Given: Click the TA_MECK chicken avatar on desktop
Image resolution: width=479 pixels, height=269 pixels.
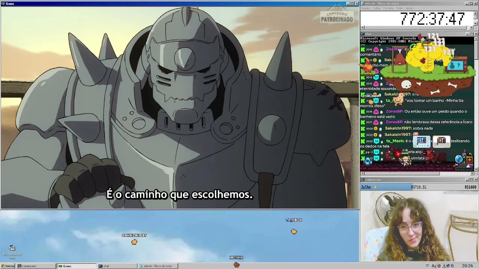Looking at the screenshot, I should point(294,232).
